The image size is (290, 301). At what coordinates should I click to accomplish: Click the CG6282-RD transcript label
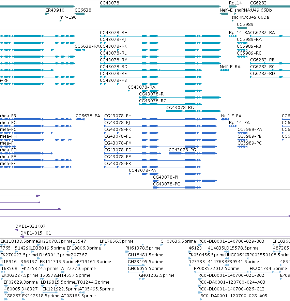(262, 73)
